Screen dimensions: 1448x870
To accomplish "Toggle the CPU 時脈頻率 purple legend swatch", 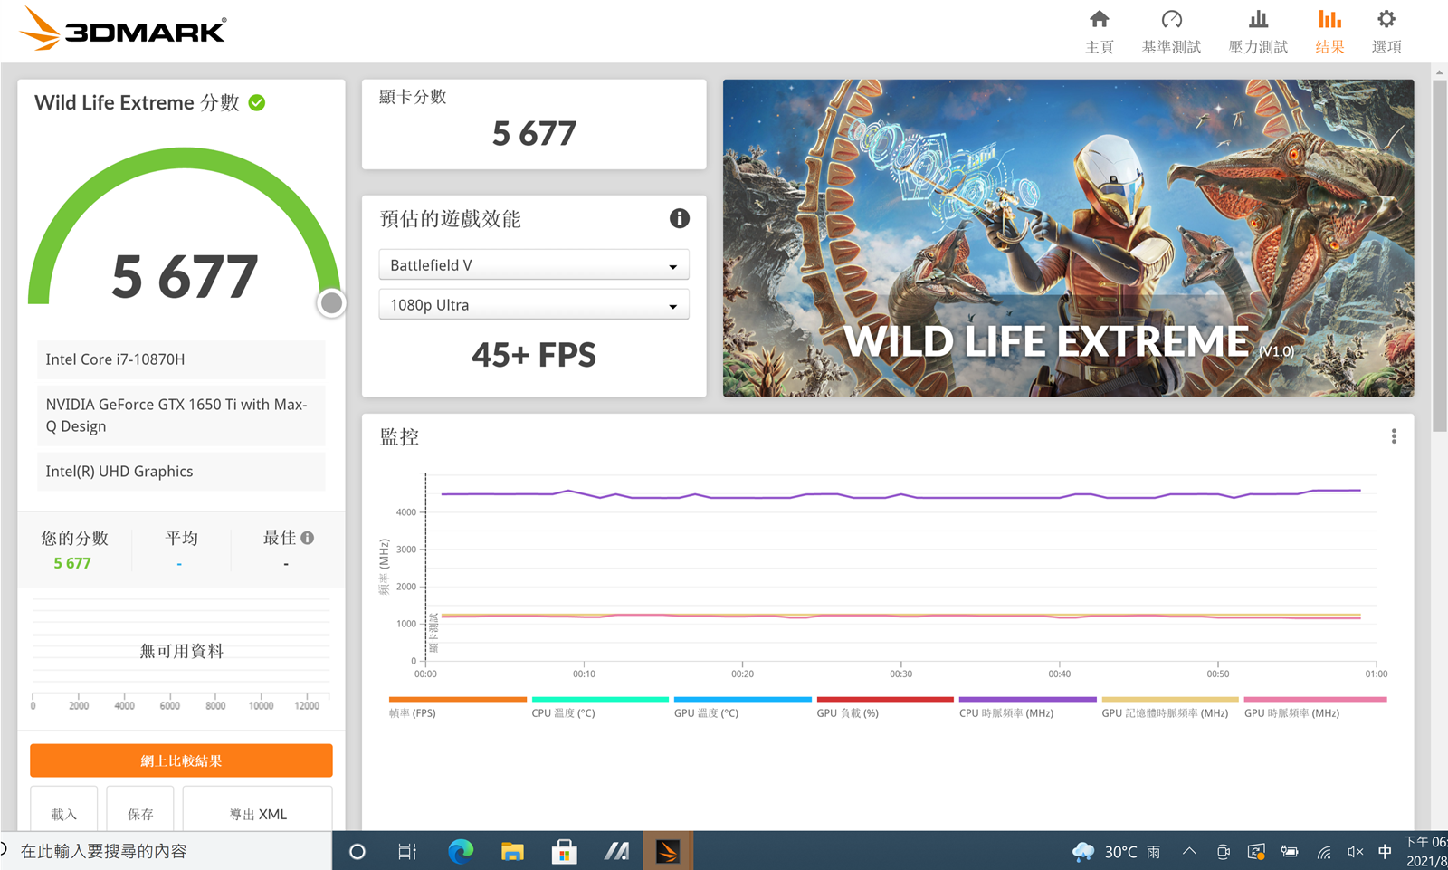I will click(x=1027, y=700).
